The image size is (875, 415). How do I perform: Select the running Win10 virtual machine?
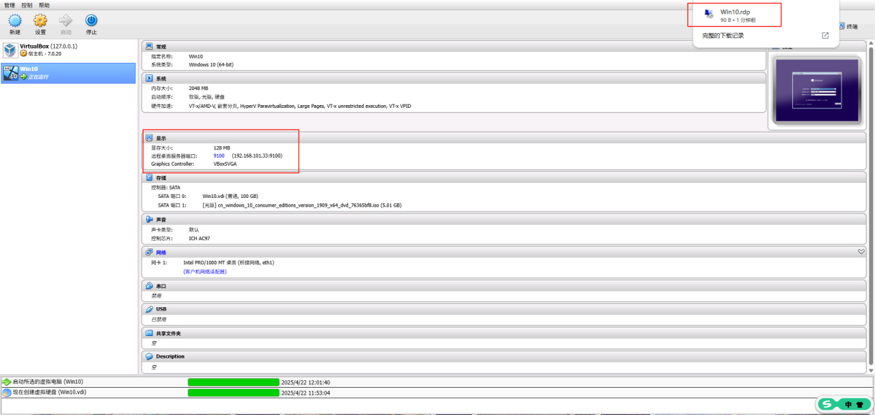click(68, 73)
